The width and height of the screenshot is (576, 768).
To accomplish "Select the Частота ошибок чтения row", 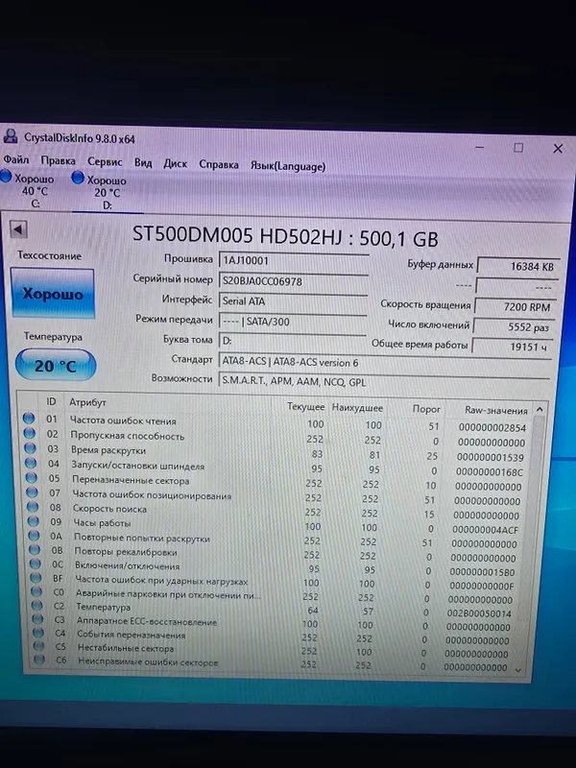I will tap(276, 423).
